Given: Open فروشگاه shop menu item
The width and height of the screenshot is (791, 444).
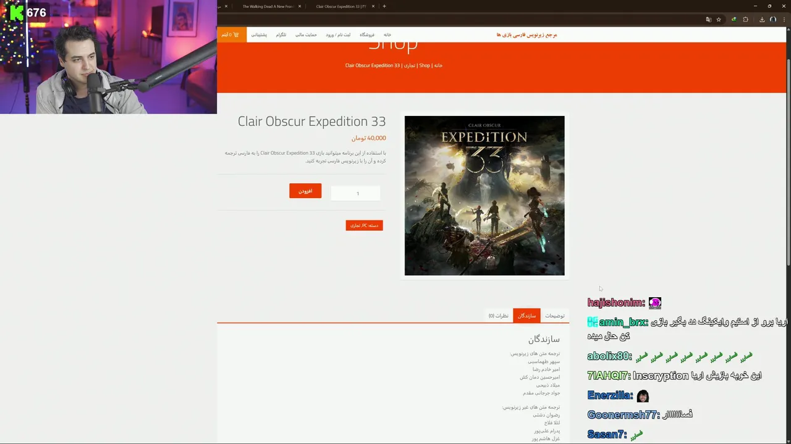Looking at the screenshot, I should click(x=367, y=35).
